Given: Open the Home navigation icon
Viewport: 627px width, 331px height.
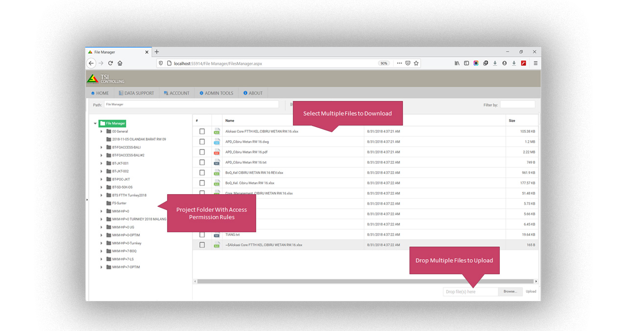Looking at the screenshot, I should 93,93.
